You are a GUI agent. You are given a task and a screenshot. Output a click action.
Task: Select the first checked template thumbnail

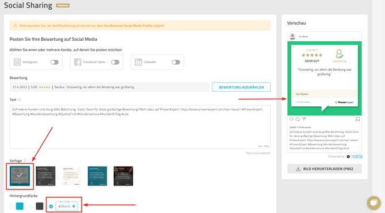tap(20, 176)
